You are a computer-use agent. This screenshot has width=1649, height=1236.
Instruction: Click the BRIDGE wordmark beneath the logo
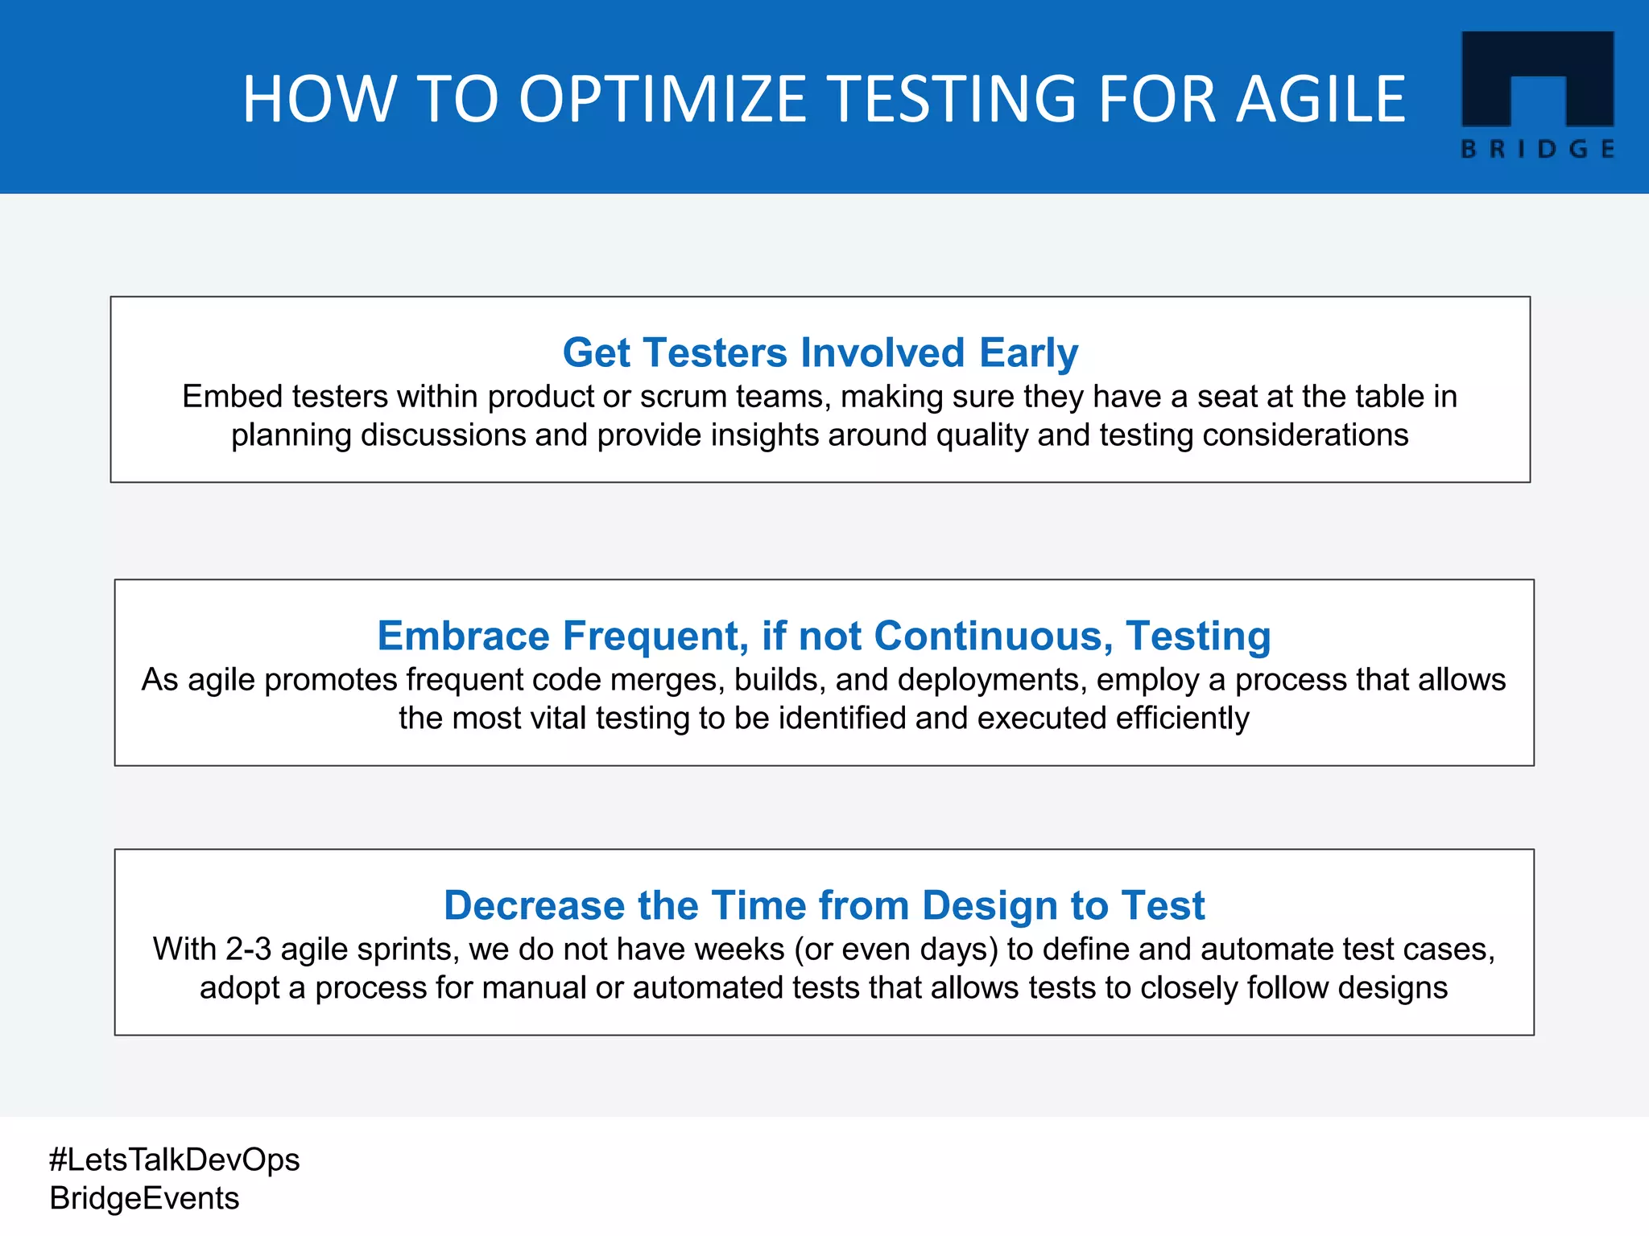(x=1537, y=150)
